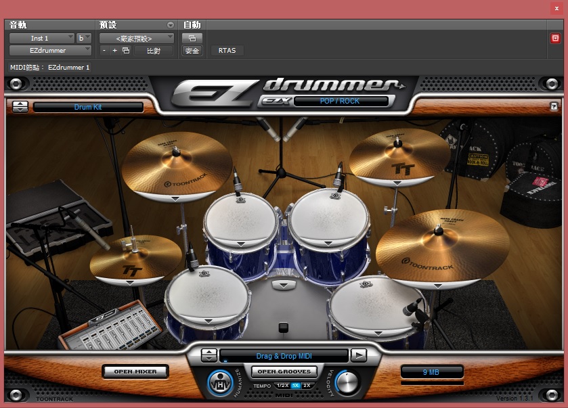Open the upper right crash selection arrow

[x=397, y=183]
